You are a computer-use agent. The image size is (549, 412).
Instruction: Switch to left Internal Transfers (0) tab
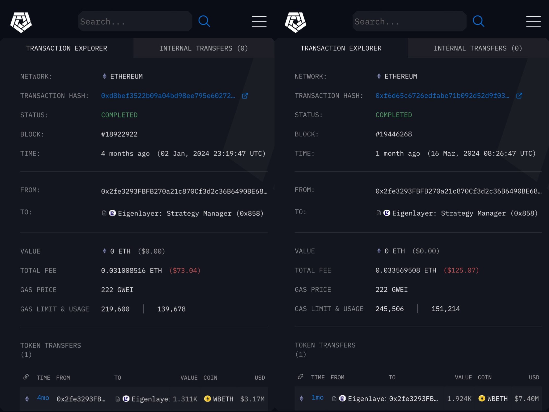203,48
